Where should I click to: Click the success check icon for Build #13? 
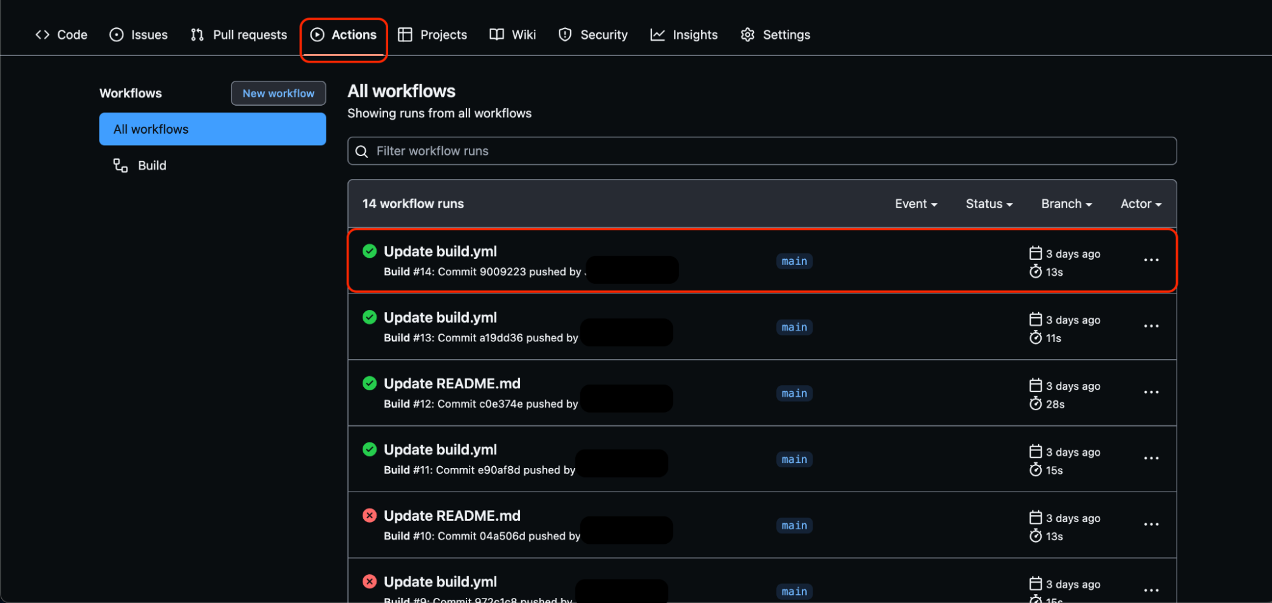370,317
